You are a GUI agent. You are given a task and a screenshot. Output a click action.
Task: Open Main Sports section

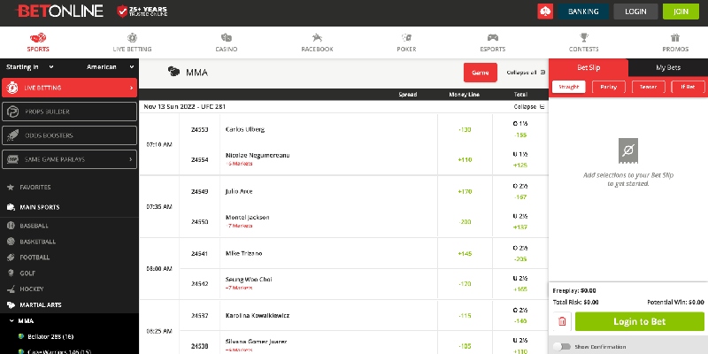coord(39,207)
